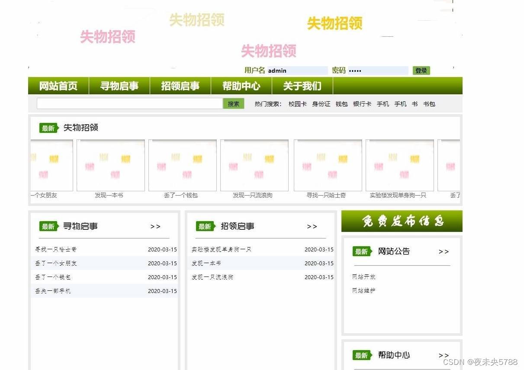The height and width of the screenshot is (370, 524).
Task: Click the 密码 password input field
Action: (378, 71)
